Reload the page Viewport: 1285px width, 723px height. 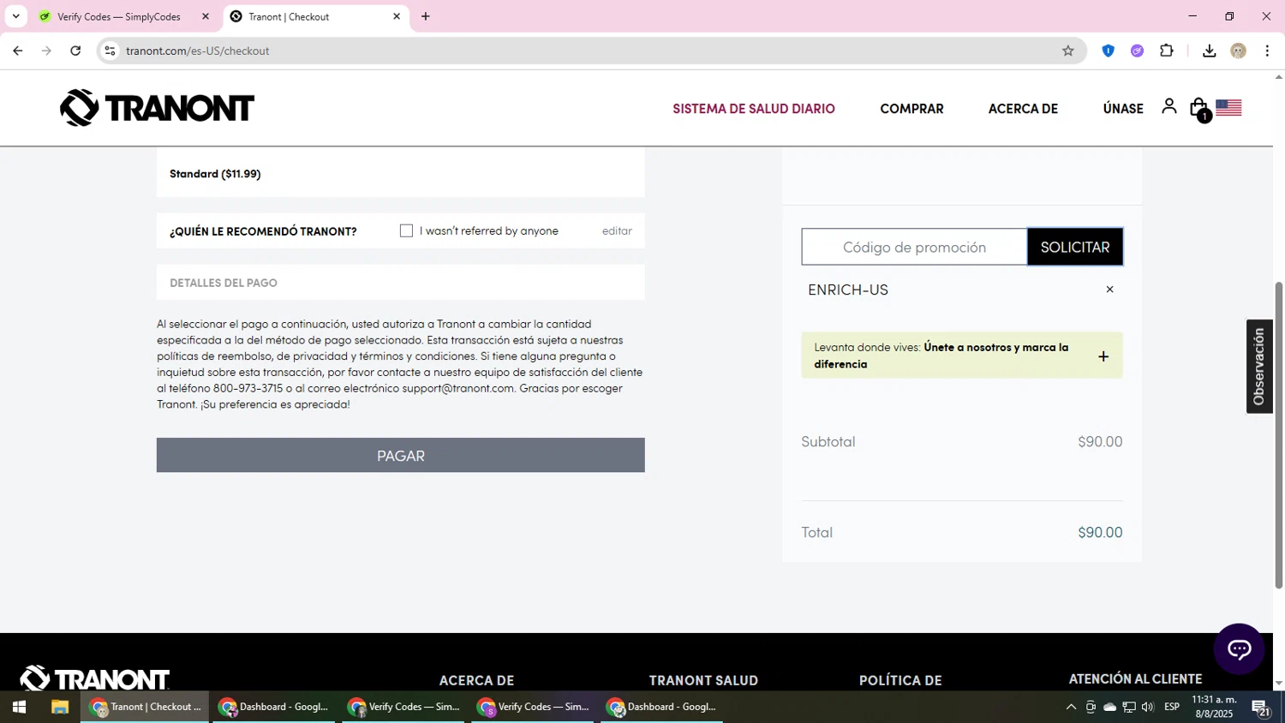(x=75, y=51)
